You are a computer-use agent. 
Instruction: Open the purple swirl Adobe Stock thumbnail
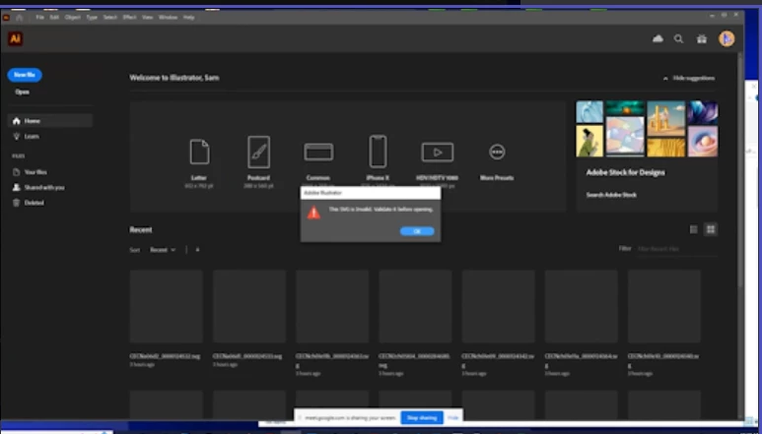point(703,112)
